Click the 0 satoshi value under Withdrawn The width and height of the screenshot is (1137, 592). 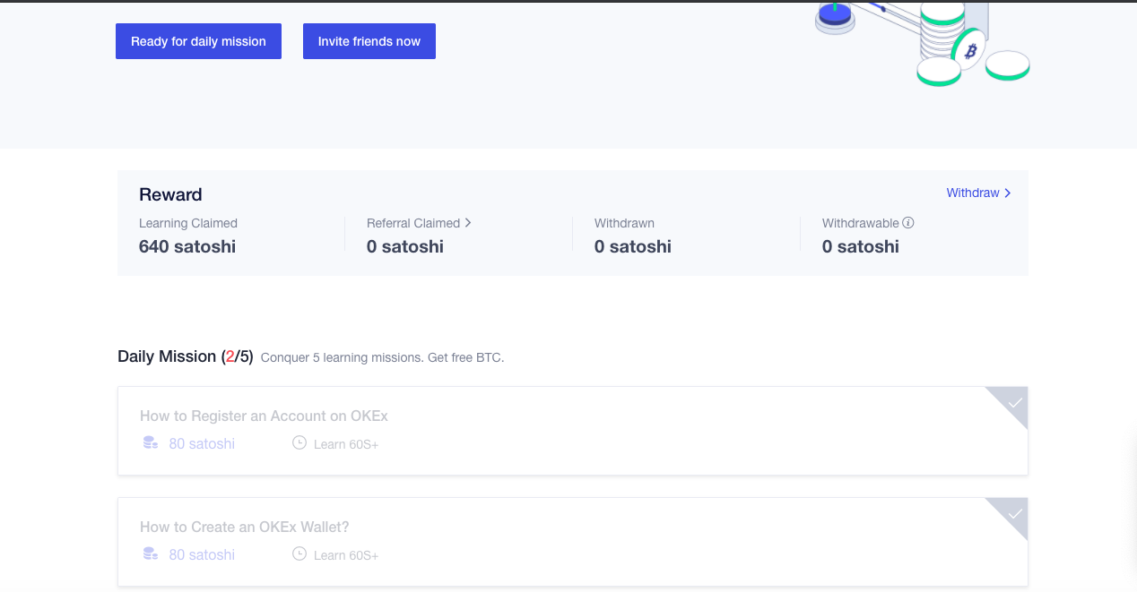pos(633,246)
